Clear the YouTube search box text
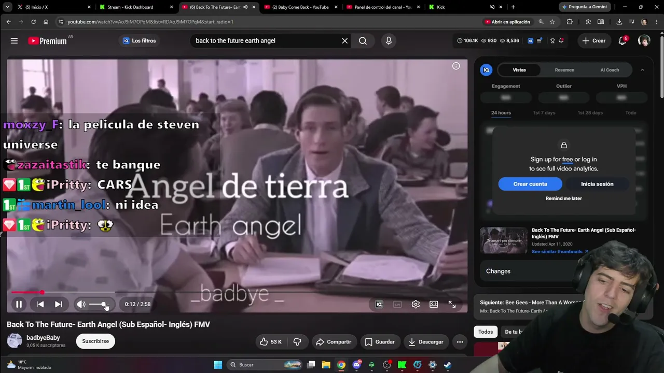This screenshot has height=373, width=664. [x=344, y=41]
